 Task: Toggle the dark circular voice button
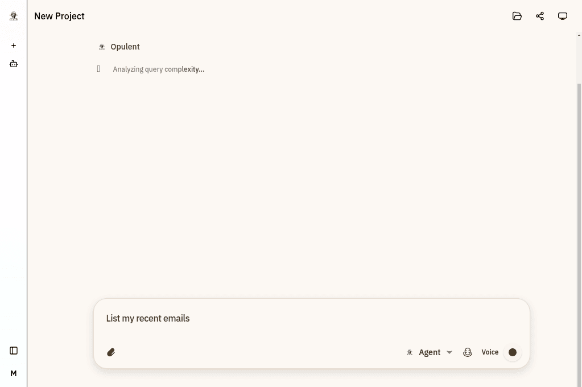pos(512,352)
